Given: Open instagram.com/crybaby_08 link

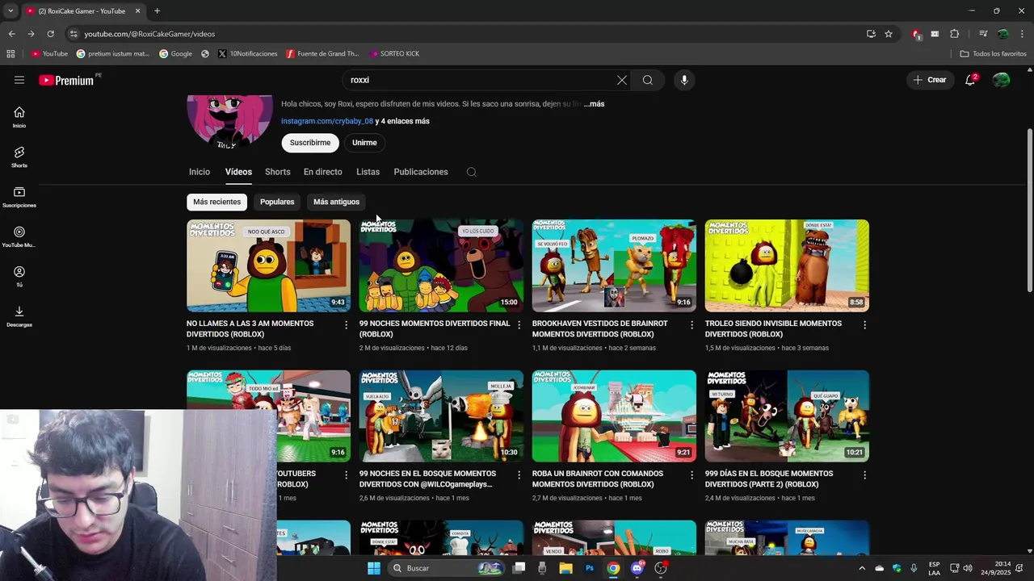Looking at the screenshot, I should point(327,121).
